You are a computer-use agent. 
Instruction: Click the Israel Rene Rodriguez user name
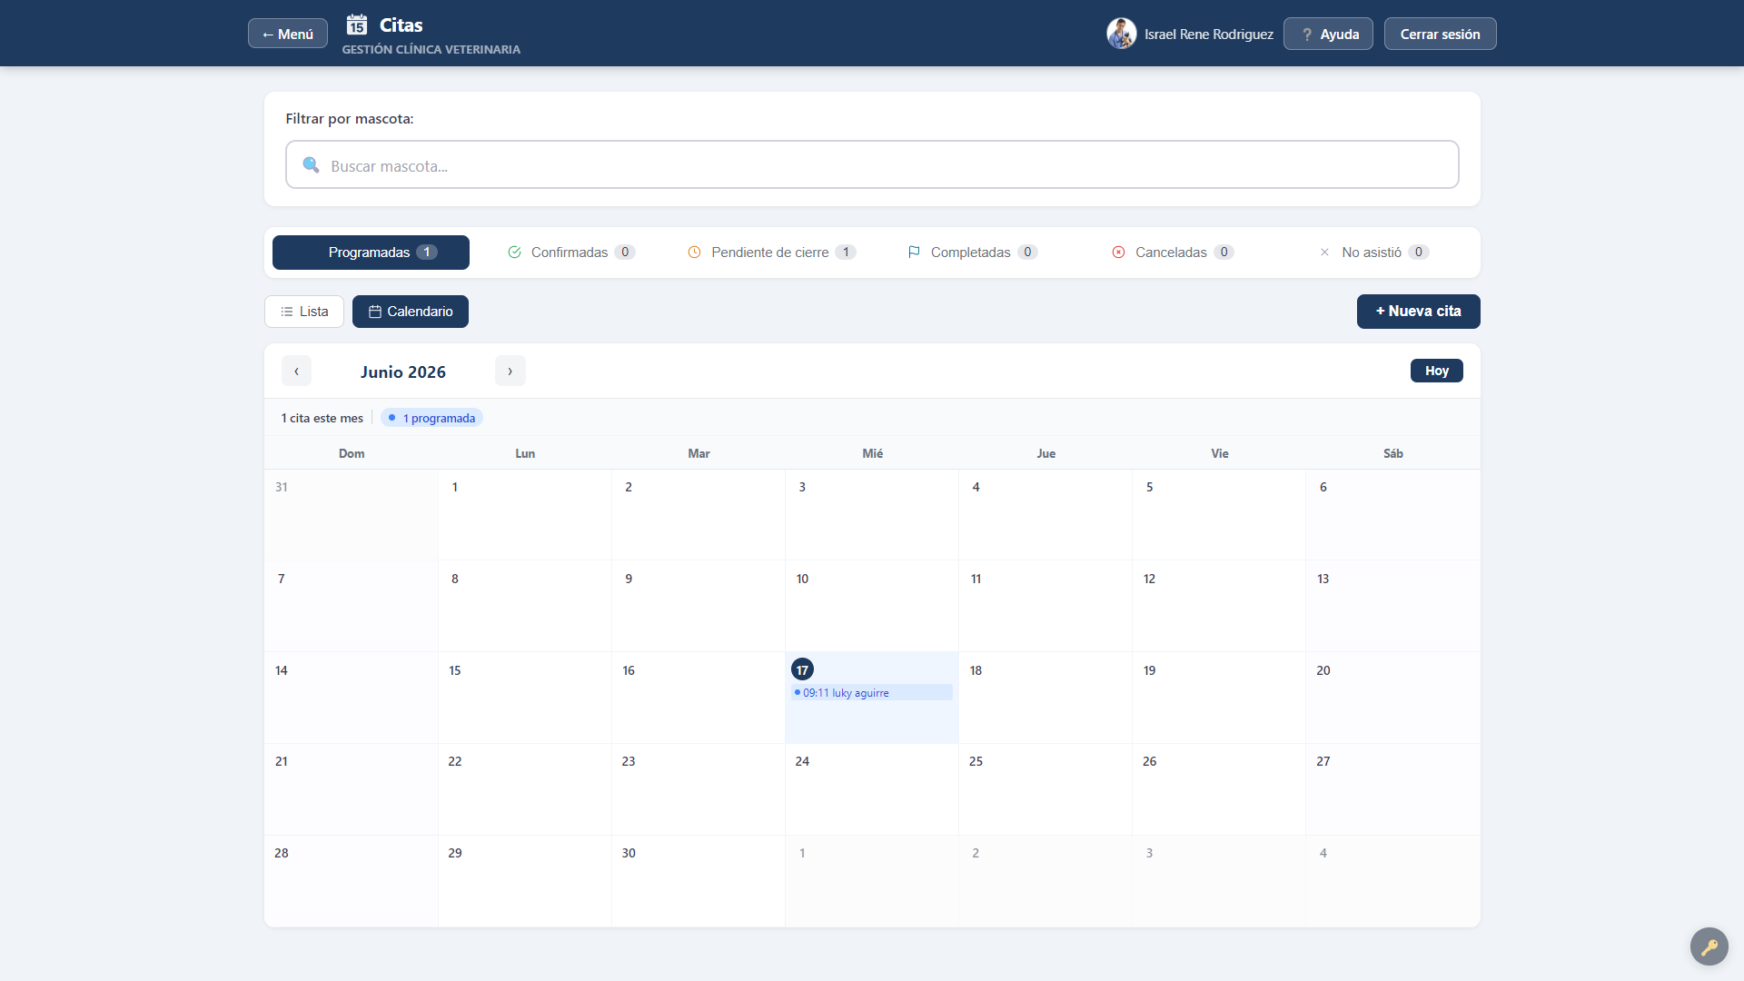click(x=1209, y=35)
